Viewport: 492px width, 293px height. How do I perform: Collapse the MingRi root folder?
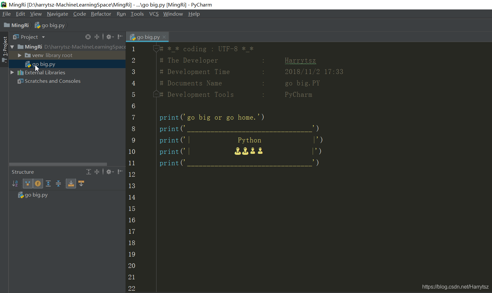coord(12,47)
